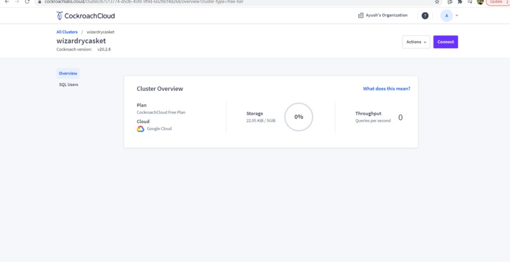Click the browser back arrow
Screen dimensions: 510x262
(7, 2)
